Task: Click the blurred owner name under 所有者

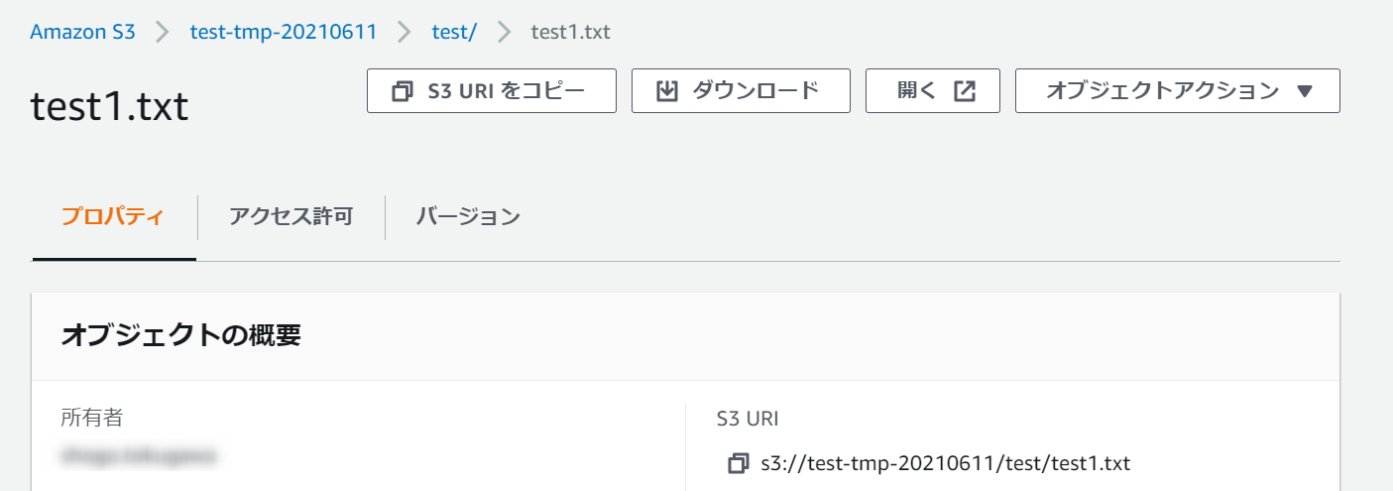Action: tap(139, 457)
